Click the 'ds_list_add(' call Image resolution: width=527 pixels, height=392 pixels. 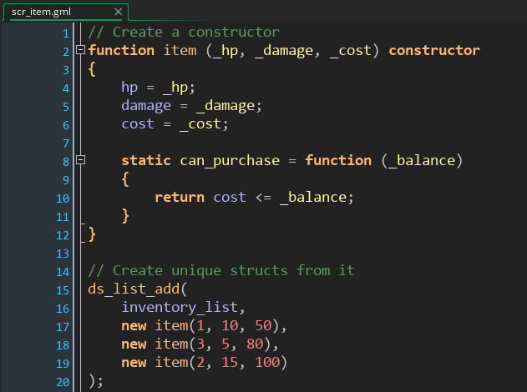tap(138, 289)
